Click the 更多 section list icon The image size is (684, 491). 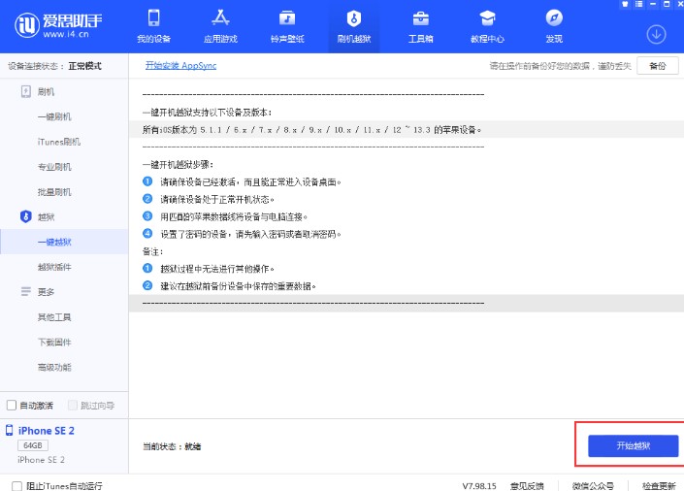pos(26,291)
